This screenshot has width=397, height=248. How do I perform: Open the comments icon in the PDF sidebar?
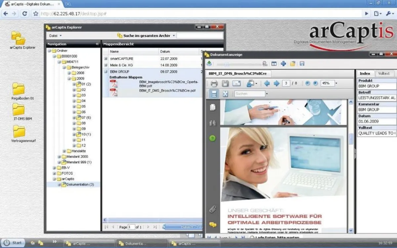213,224
